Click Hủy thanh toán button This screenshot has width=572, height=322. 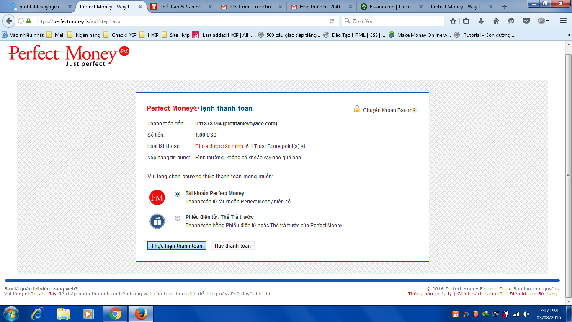tap(233, 246)
